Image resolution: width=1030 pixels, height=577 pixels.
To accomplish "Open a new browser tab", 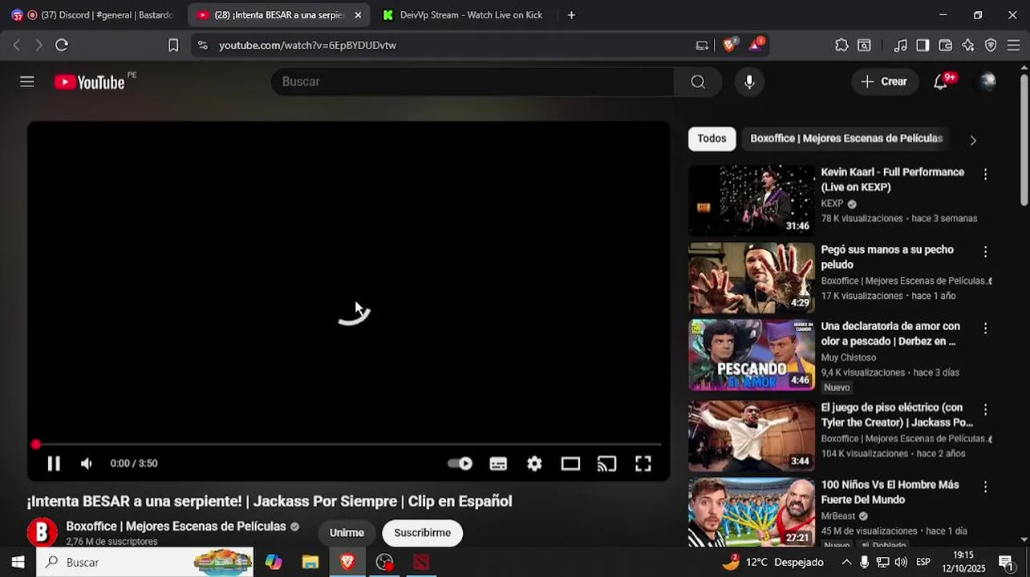I will [571, 14].
